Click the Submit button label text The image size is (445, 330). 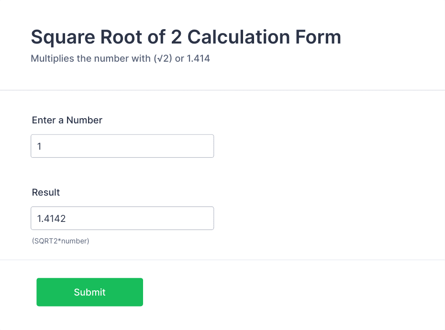click(x=89, y=292)
